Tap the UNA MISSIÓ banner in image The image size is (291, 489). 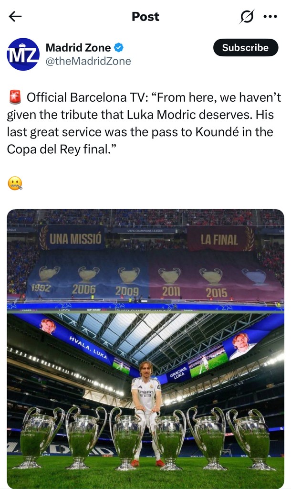(x=75, y=238)
